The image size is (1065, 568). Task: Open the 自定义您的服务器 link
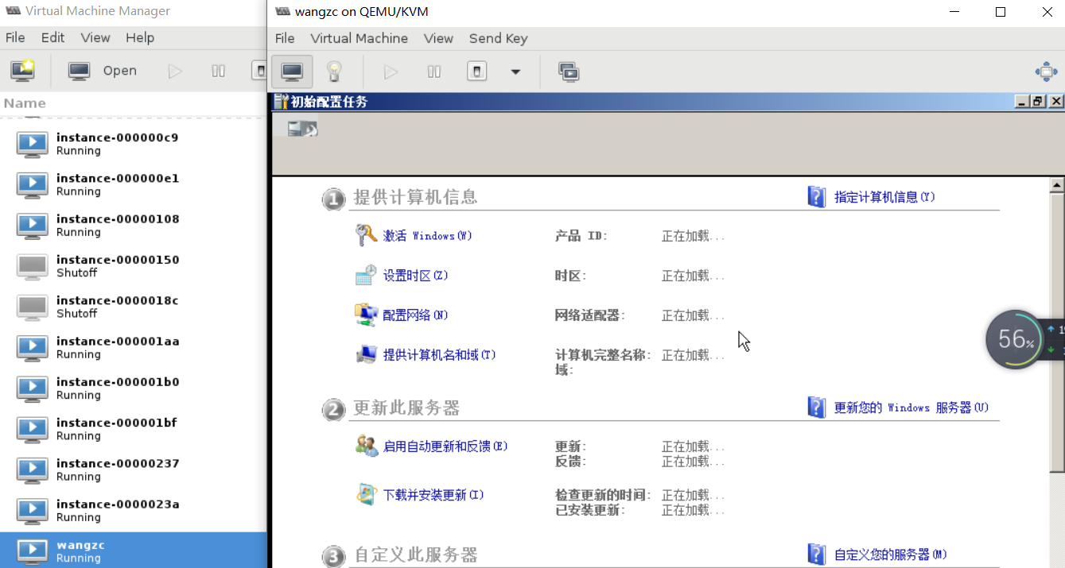892,554
